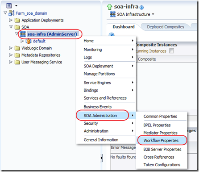Click the Metadata Repositories folder icon
199x172 pixels.
pos(17,55)
